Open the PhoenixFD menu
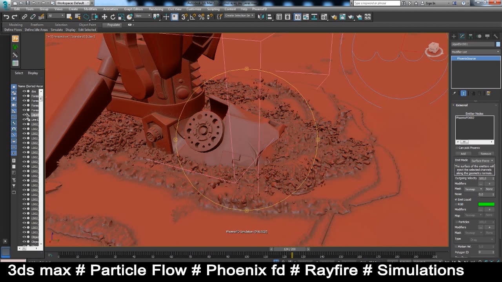This screenshot has height=282, width=502. (x=259, y=9)
